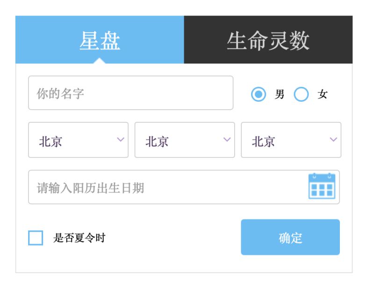Viewport: 374px width, 303px height.
Task: Expand the middle 北京 city dropdown
Action: (x=184, y=140)
